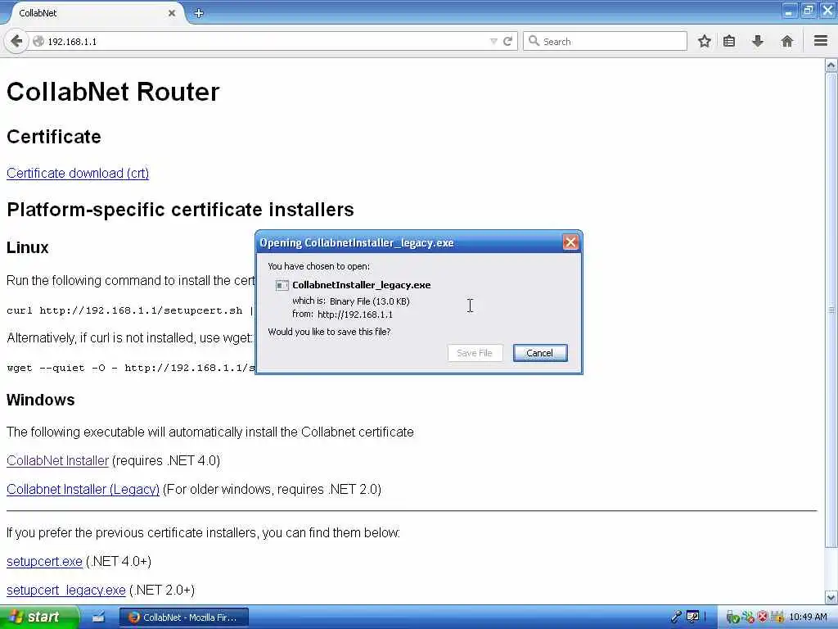
Task: Click the wget --quiet command text
Action: [131, 368]
